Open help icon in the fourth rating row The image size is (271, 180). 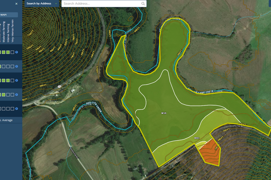(17, 95)
